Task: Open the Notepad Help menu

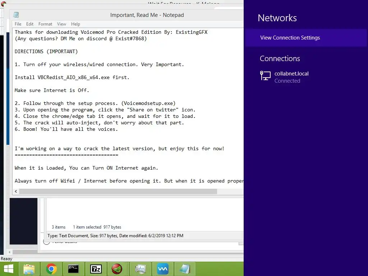Action: pyautogui.click(x=75, y=24)
